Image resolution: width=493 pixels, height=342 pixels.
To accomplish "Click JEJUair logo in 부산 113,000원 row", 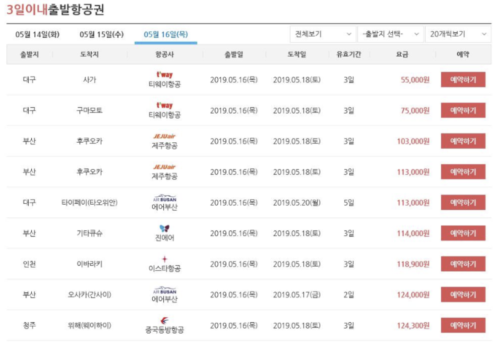I will pos(165,167).
